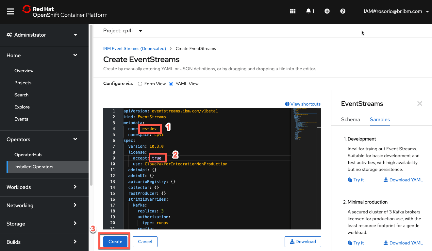Screen dimensions: 432x251
Task: Open the quick create plus icon
Action: coord(327,11)
